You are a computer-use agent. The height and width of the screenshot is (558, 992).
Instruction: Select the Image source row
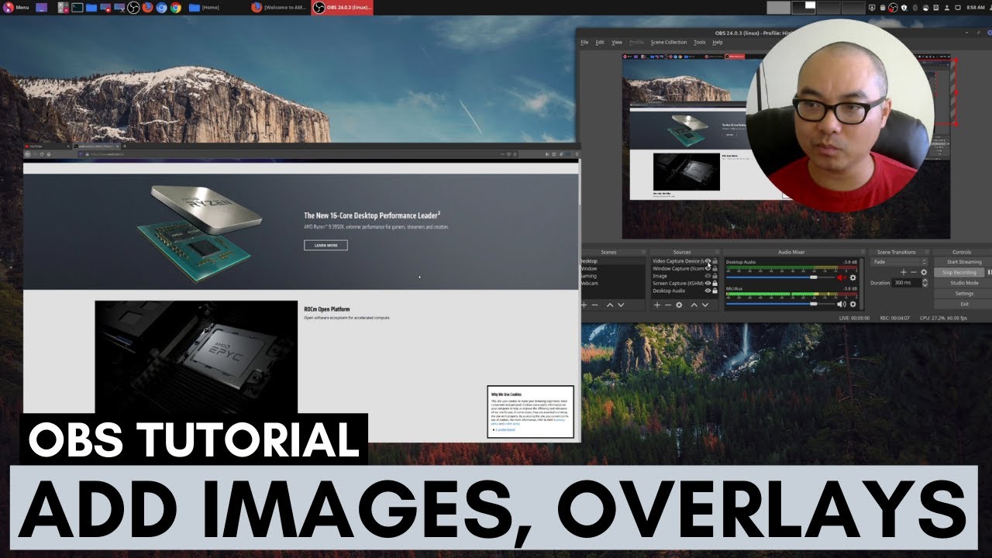pyautogui.click(x=684, y=276)
